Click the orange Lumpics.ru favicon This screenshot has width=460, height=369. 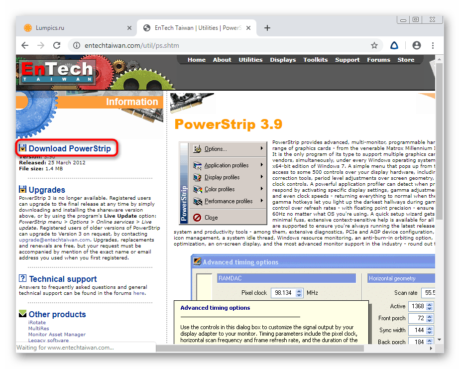click(28, 28)
